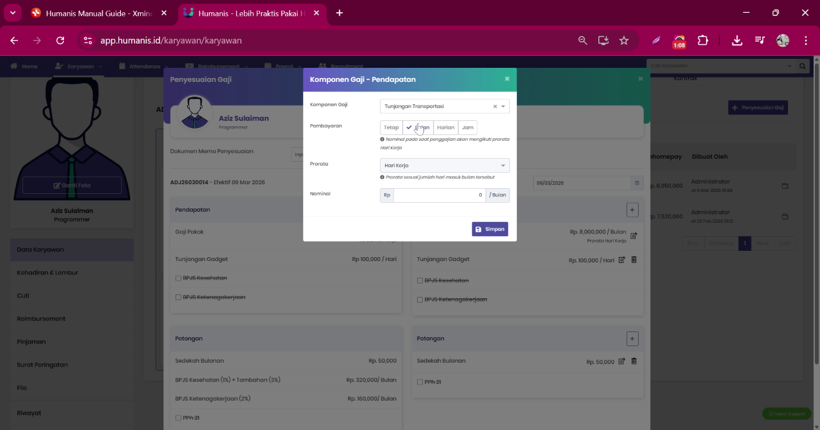Switch to Humanis Manual Guide browser tab
This screenshot has height=430, width=820.
[98, 13]
